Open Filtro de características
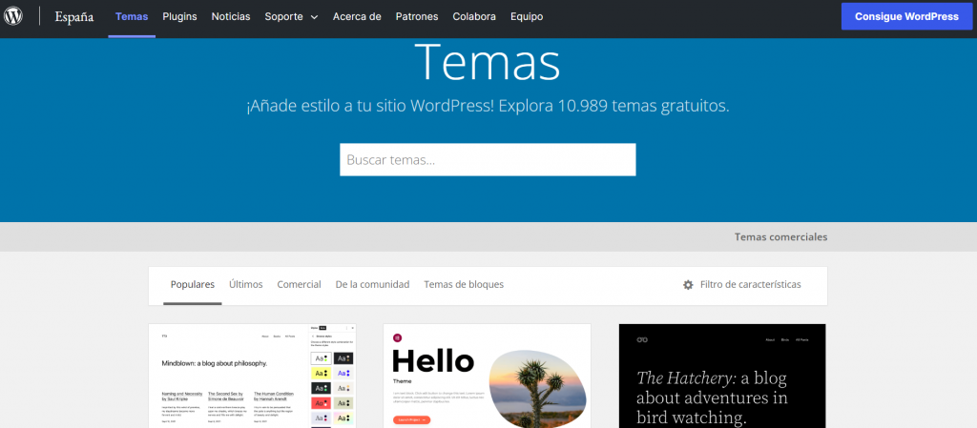 (750, 284)
